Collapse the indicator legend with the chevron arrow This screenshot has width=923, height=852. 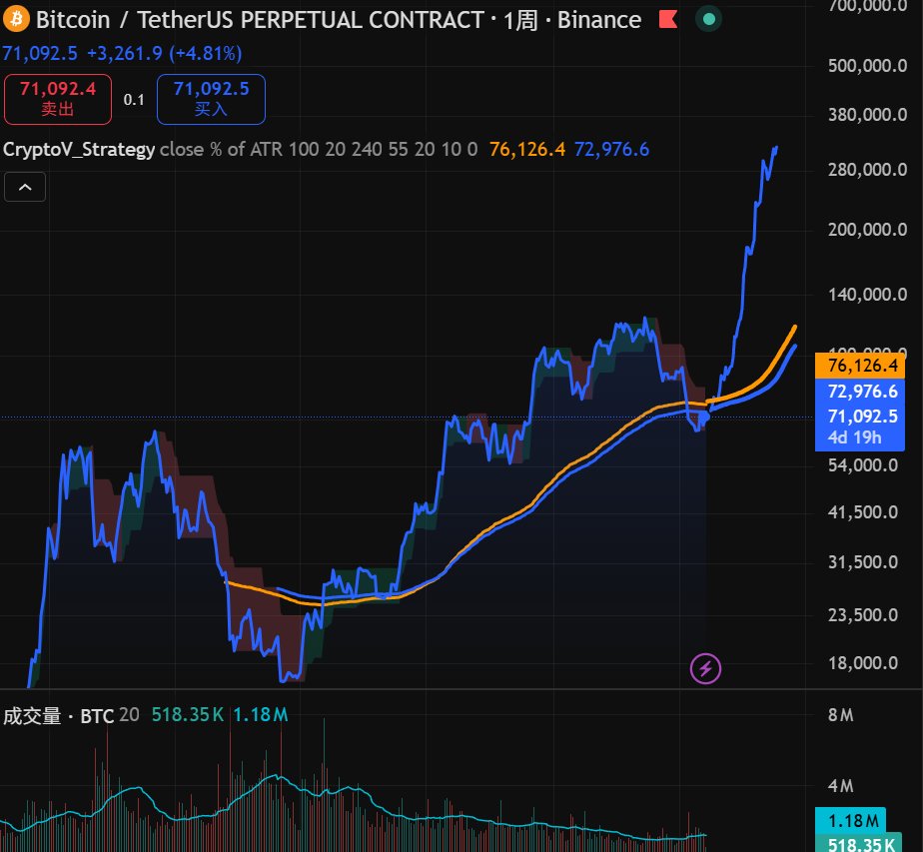pos(24,186)
